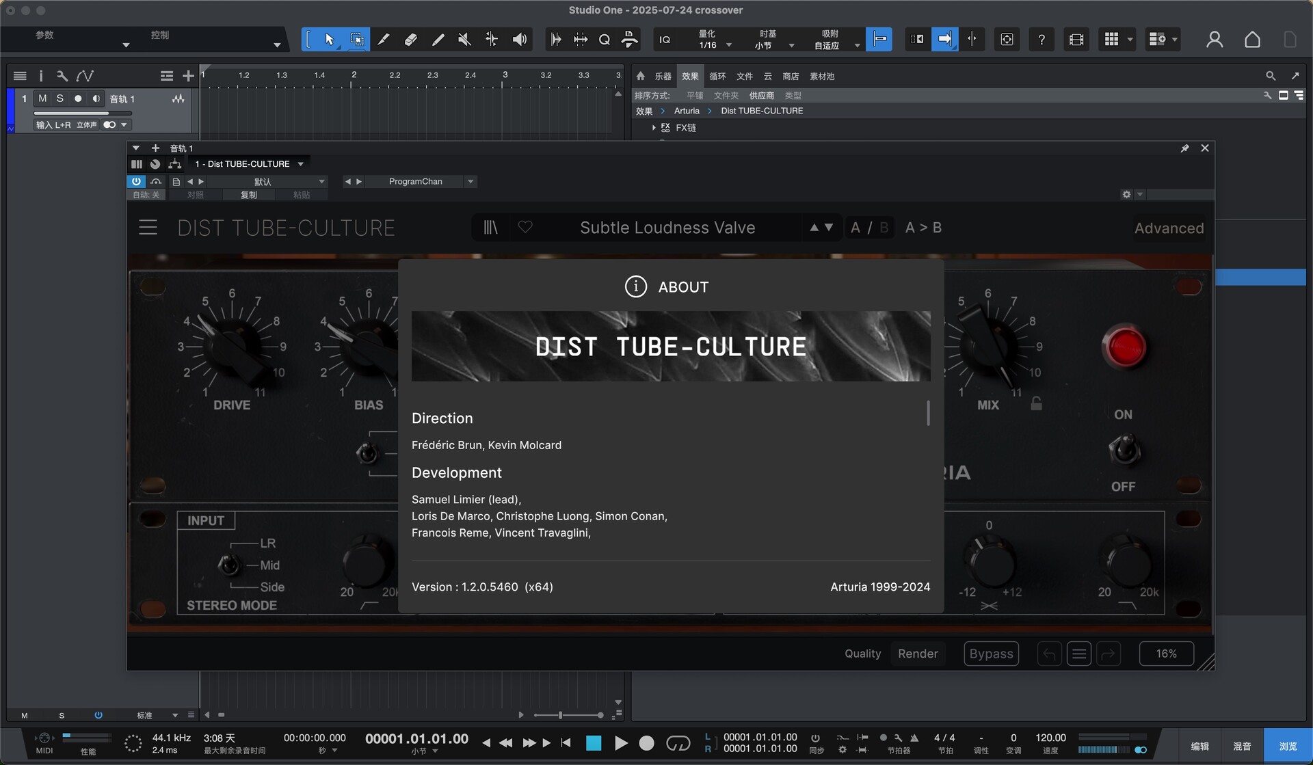Pin the plugin window

point(1185,148)
